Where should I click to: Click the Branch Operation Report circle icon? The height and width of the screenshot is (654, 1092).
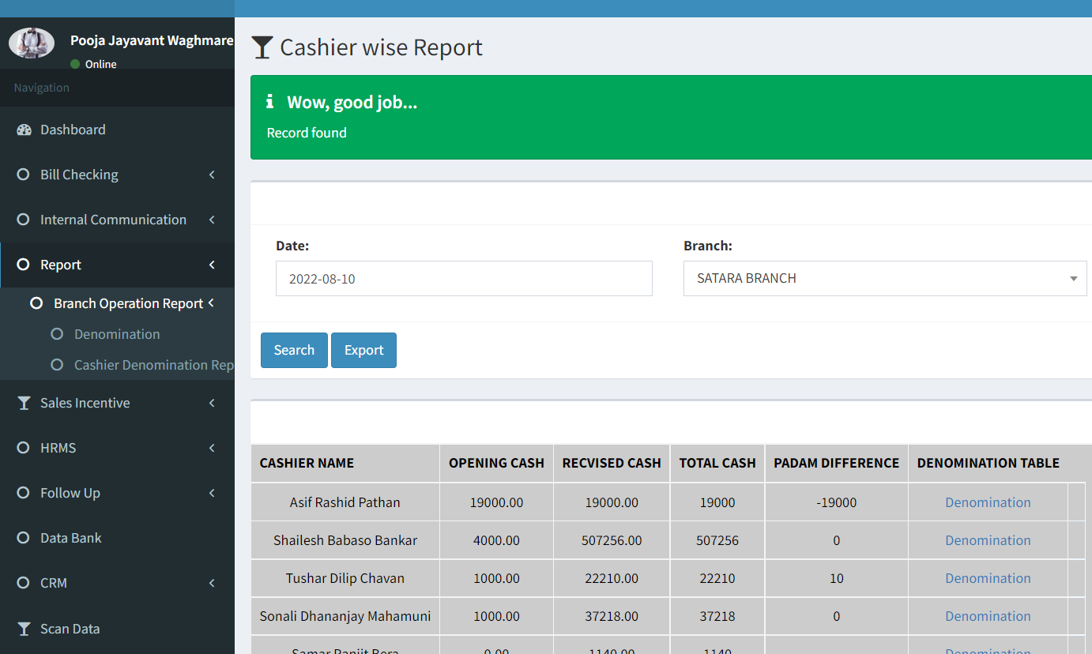(36, 303)
